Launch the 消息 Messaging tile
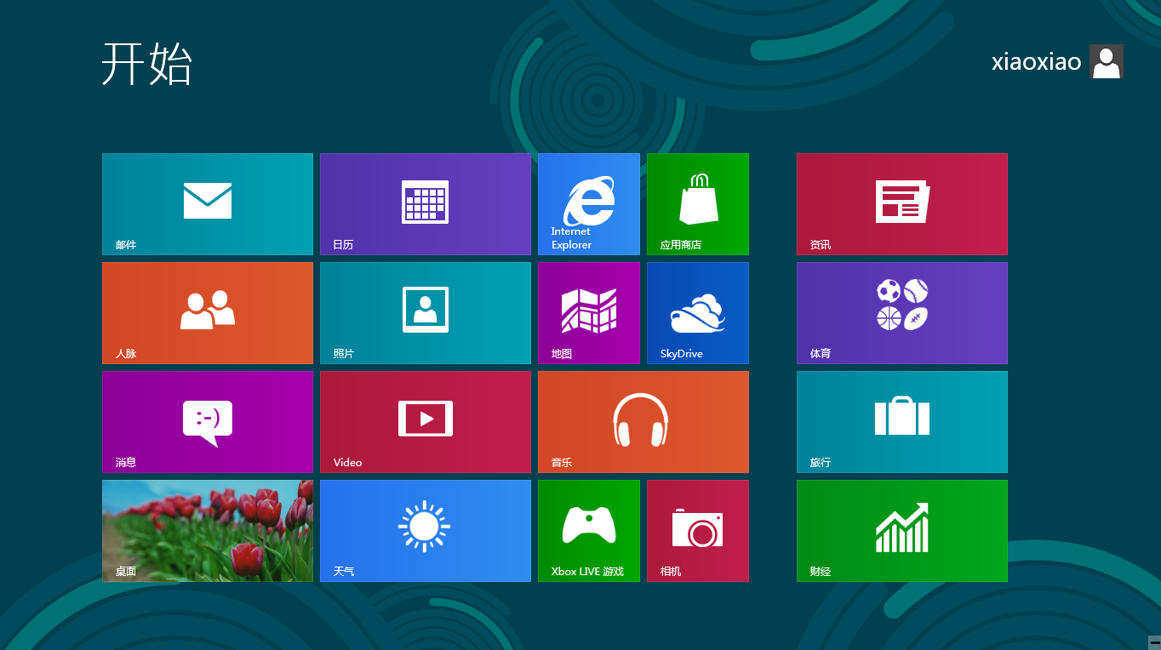1161x650 pixels. 208,422
